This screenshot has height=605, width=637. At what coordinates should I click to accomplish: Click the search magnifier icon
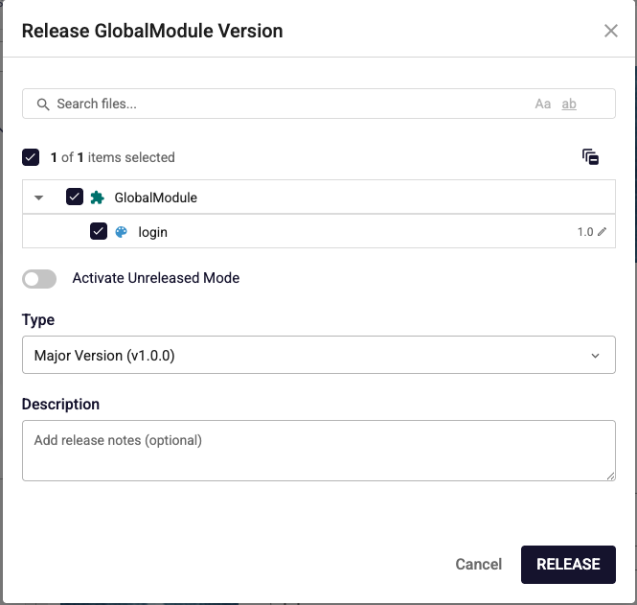(x=43, y=105)
